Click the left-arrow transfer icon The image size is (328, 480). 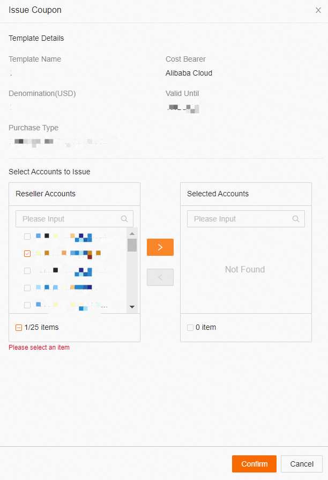pos(160,277)
